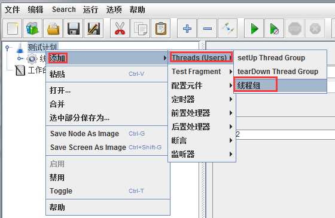The width and height of the screenshot is (335, 218).
Task: Click the grey Stop icon
Action: 294,29
